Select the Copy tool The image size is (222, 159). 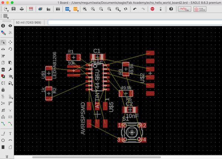(x=3, y=63)
